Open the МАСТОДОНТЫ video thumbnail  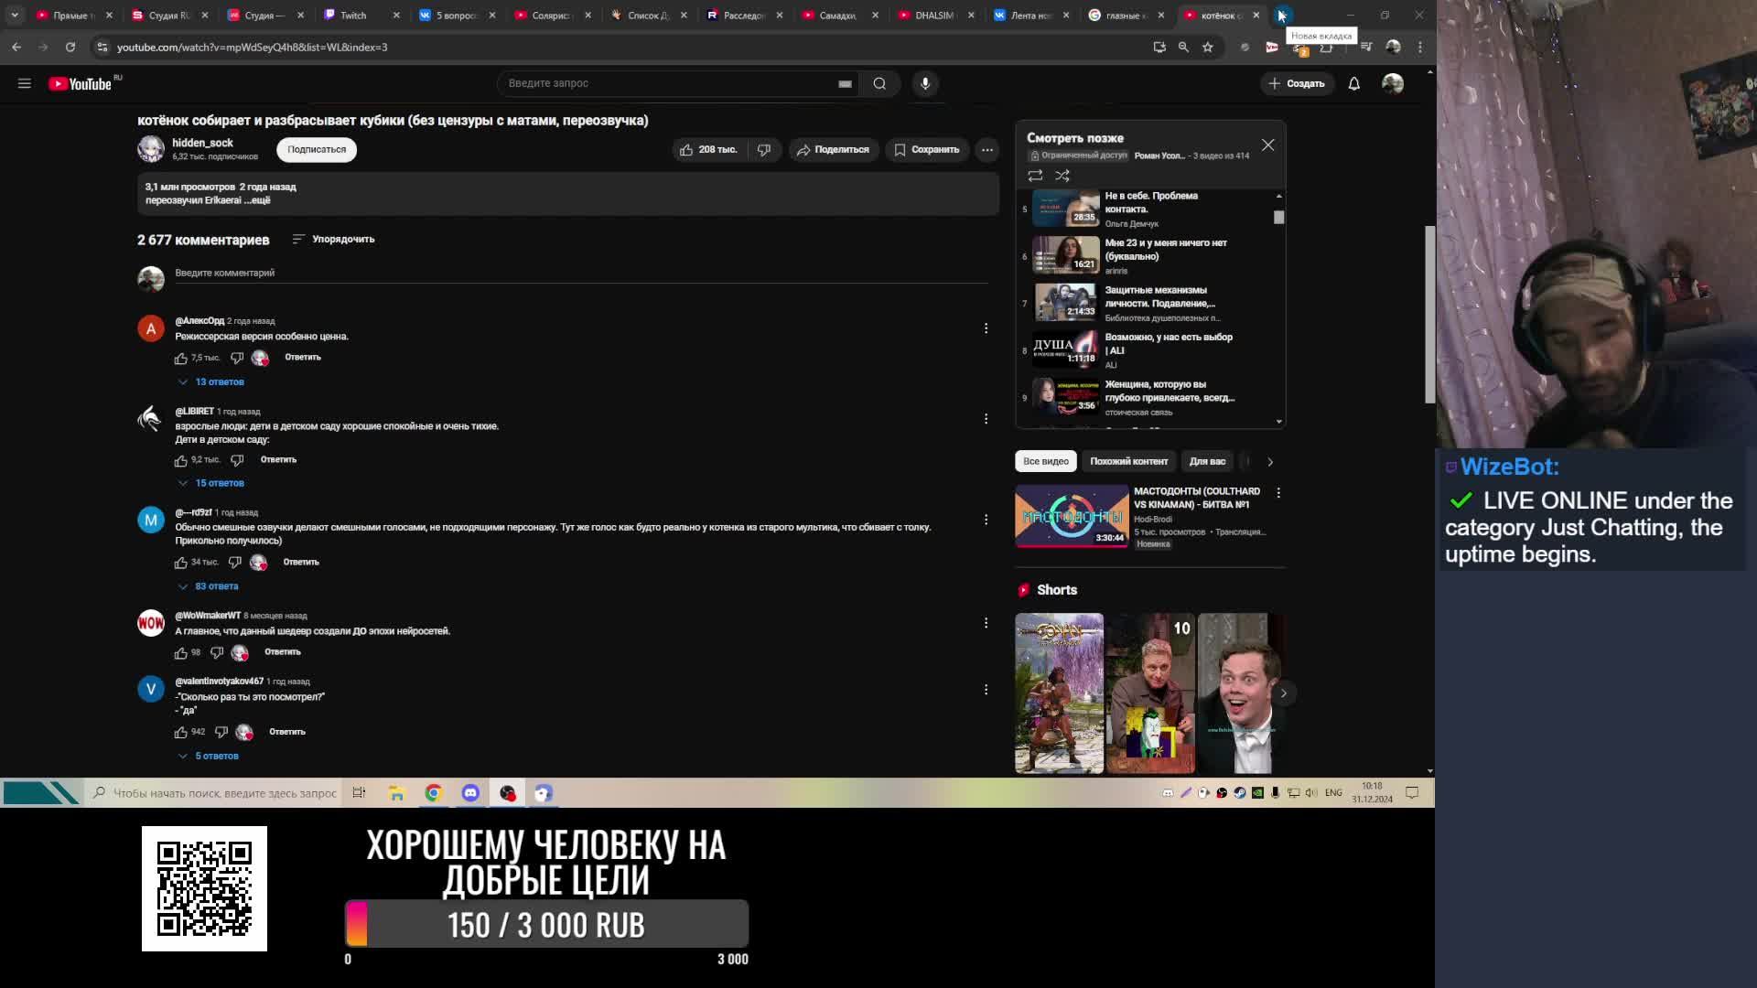pyautogui.click(x=1072, y=517)
